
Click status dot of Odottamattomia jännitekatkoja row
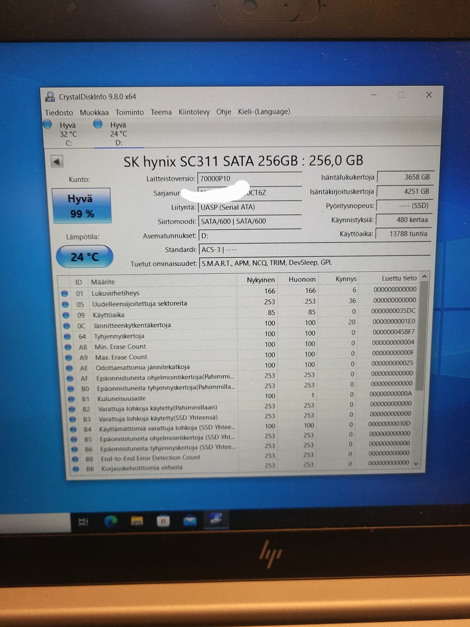point(70,368)
